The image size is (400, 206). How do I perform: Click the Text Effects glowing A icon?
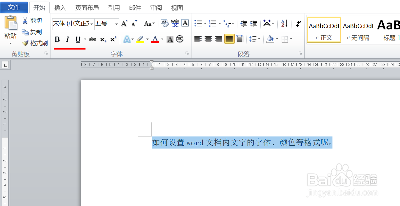pos(127,40)
